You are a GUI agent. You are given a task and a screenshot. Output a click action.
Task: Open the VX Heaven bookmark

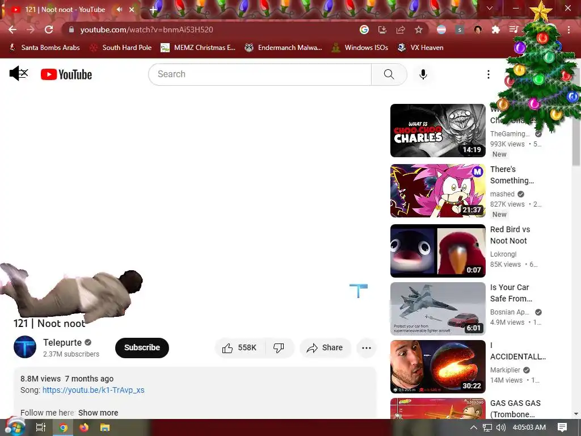point(420,48)
